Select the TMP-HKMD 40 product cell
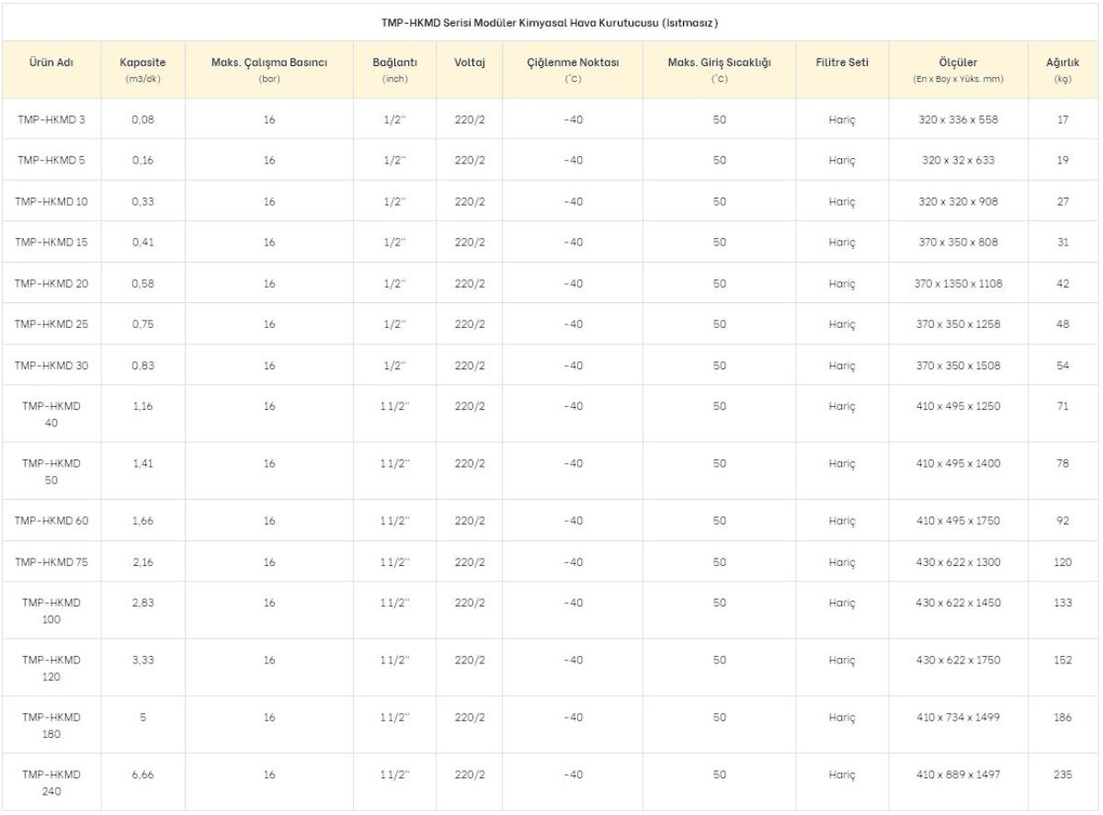The image size is (1103, 815). 51,413
